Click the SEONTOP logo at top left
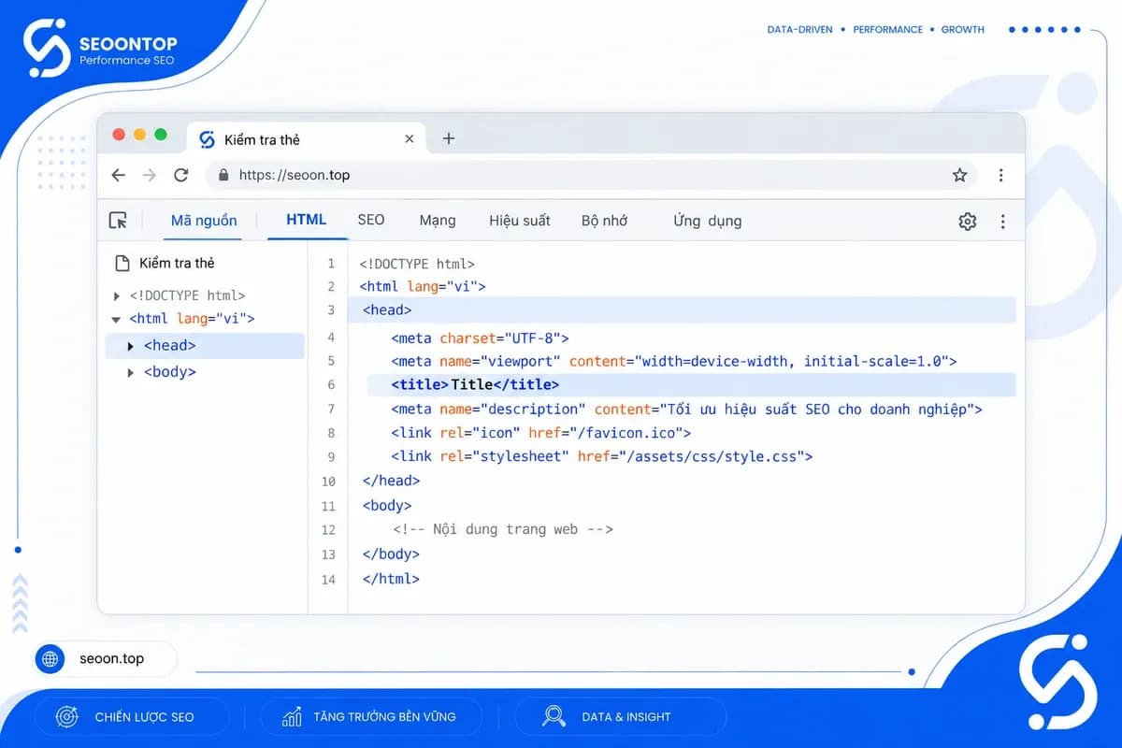This screenshot has width=1122, height=748. pos(100,50)
